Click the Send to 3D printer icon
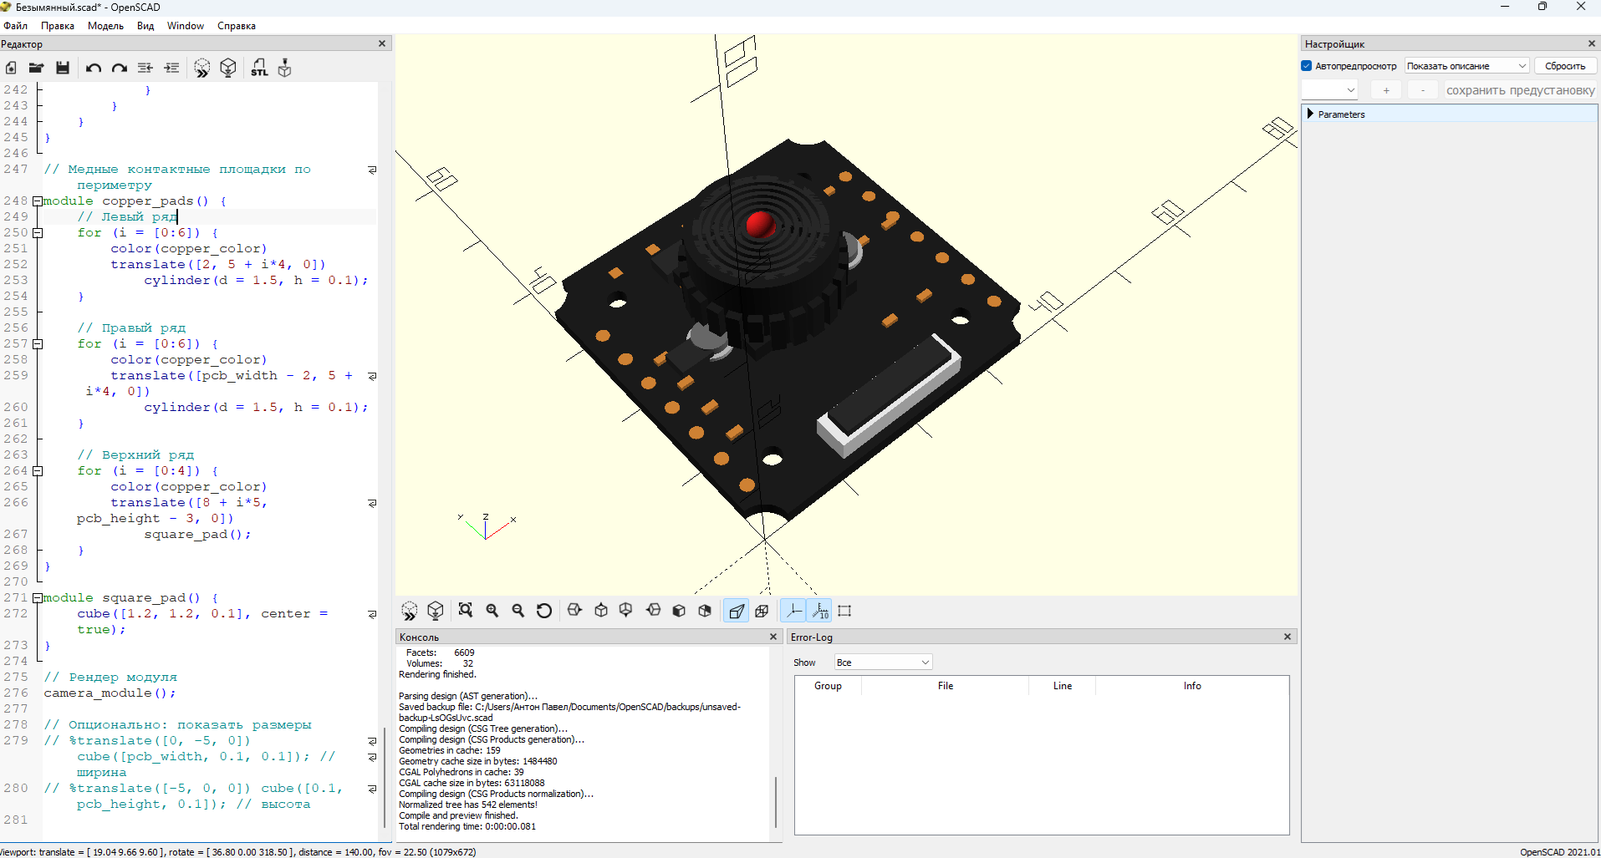Viewport: 1601px width, 858px height. [285, 69]
